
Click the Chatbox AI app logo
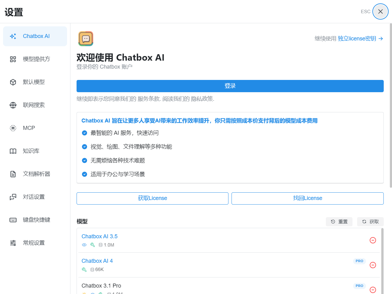pos(86,39)
